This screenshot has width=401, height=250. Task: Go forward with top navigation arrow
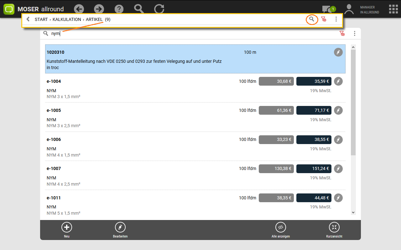99,9
